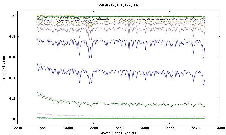Screen dimensions: 226x135
Task: Click the Wavenumbers (cm-1) x-axis label
Action: tap(118, 133)
